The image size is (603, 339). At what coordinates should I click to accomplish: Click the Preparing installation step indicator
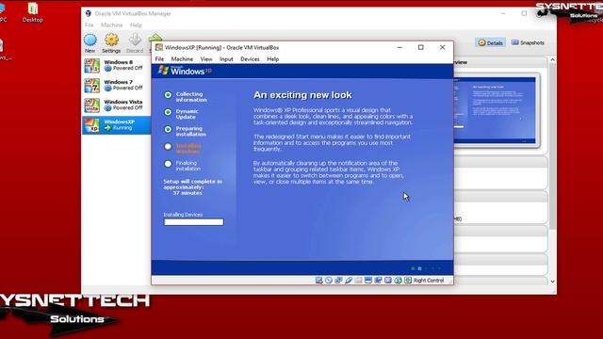click(168, 129)
